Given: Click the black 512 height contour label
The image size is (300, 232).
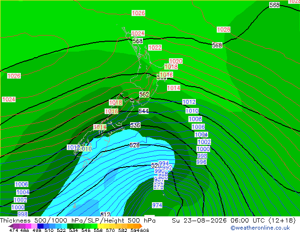Looking at the screenshot, I should (106, 214).
